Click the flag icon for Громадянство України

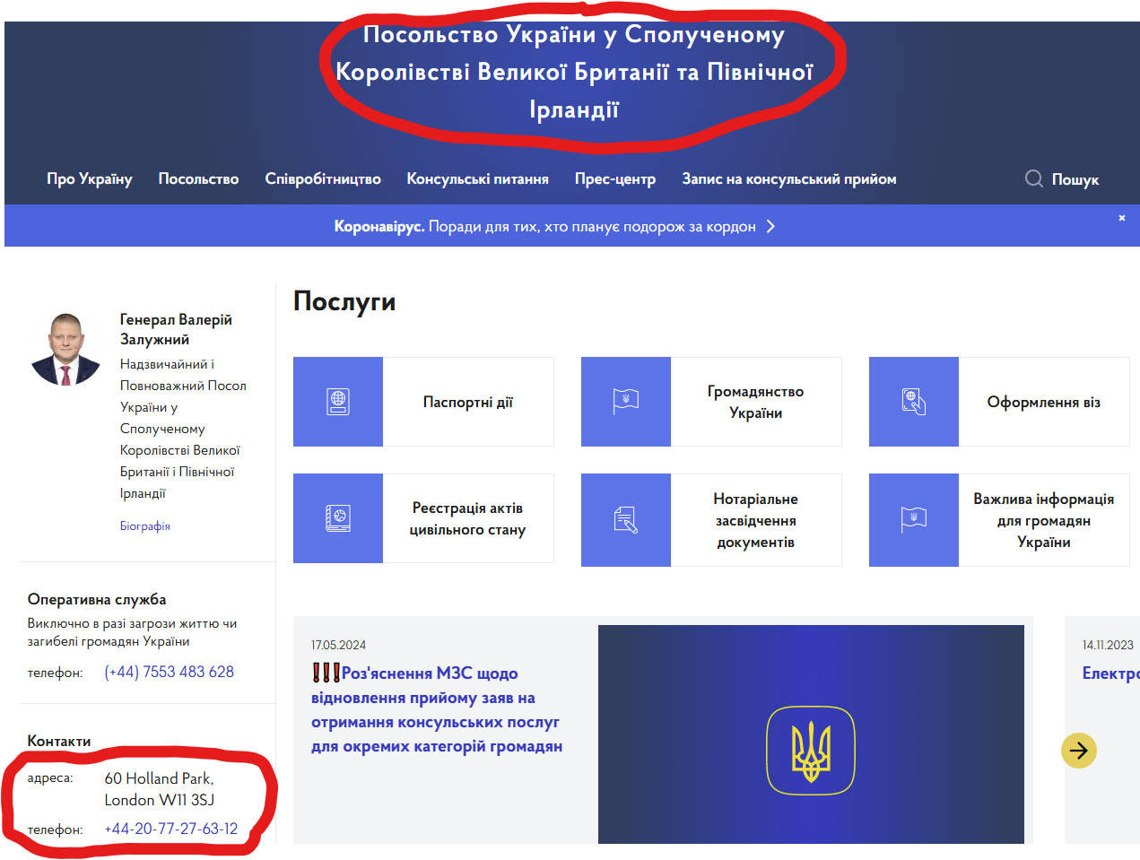(626, 402)
